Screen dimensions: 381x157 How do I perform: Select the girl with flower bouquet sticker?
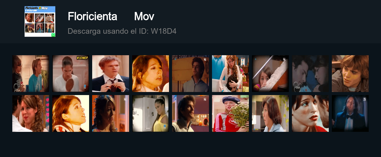coord(230,113)
